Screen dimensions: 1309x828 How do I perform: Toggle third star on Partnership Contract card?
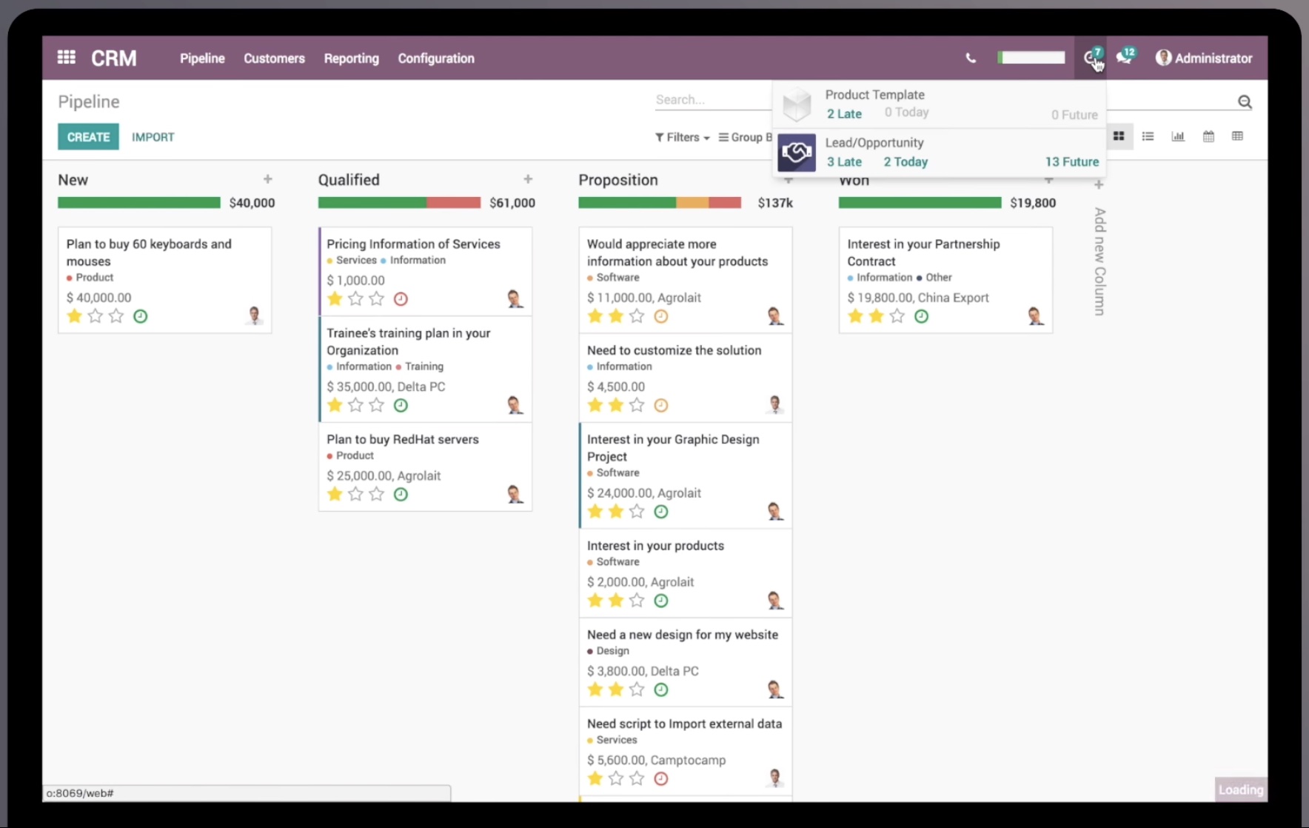[897, 317]
